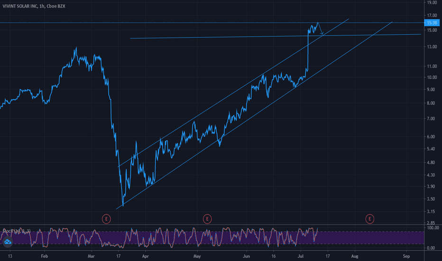
Task: Click the 5.40 price axis label
Action: click(431, 149)
